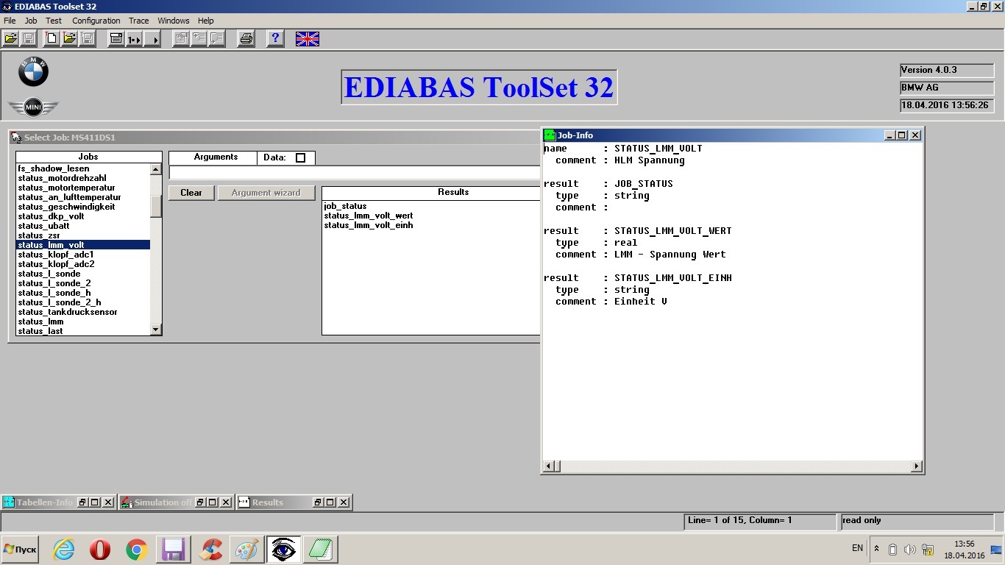Launch Google Chrome from taskbar
Screen dimensions: 1005x565
[x=136, y=549]
